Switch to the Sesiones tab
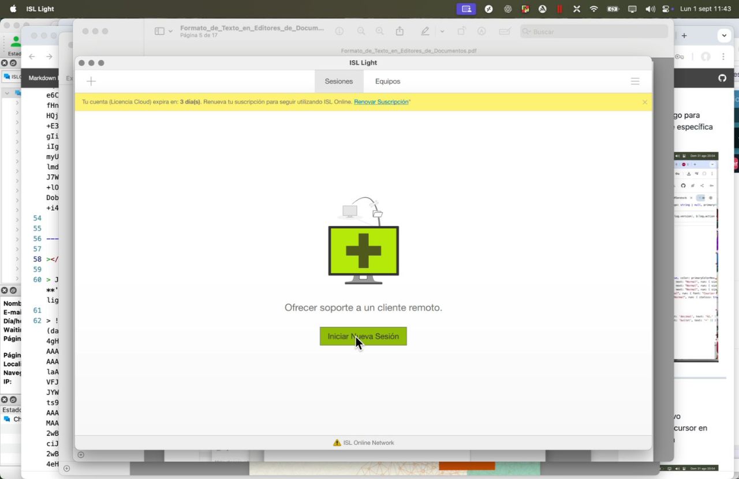The width and height of the screenshot is (739, 479). click(339, 81)
